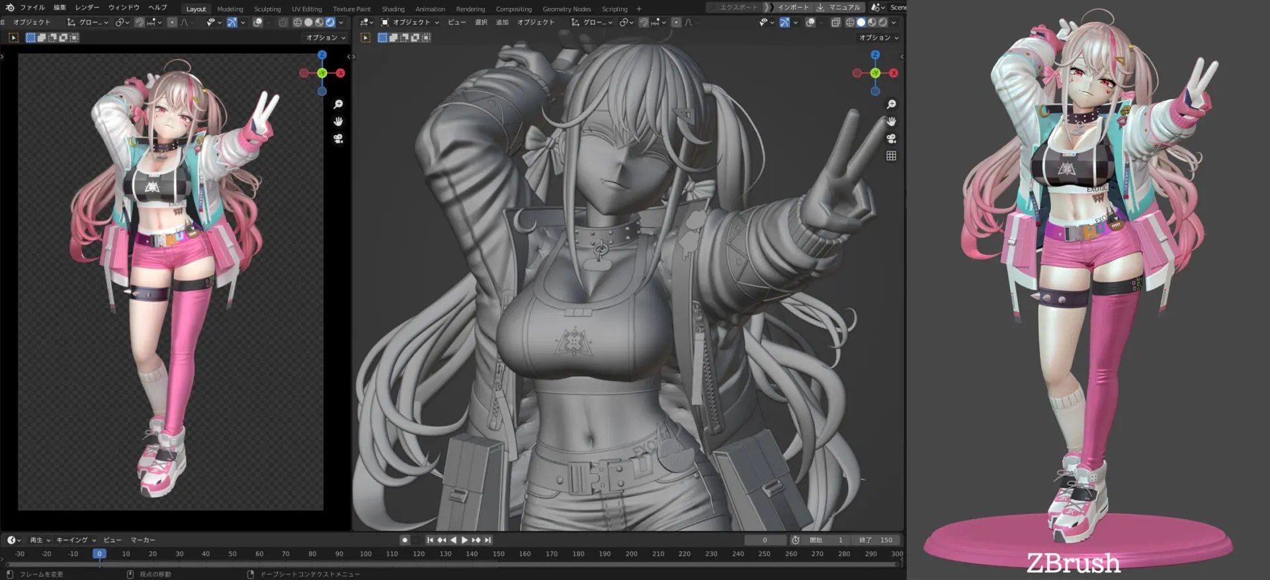Viewport: 1270px width, 580px height.
Task: Open center viewport オブジェクト mode dropdown
Action: [x=410, y=22]
